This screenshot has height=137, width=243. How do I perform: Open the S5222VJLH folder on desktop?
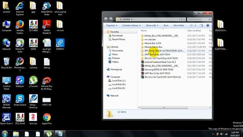click(x=221, y=26)
